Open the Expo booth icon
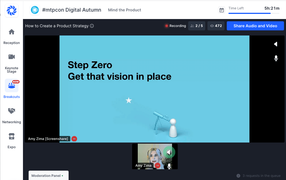The width and height of the screenshot is (286, 180). (x=12, y=136)
